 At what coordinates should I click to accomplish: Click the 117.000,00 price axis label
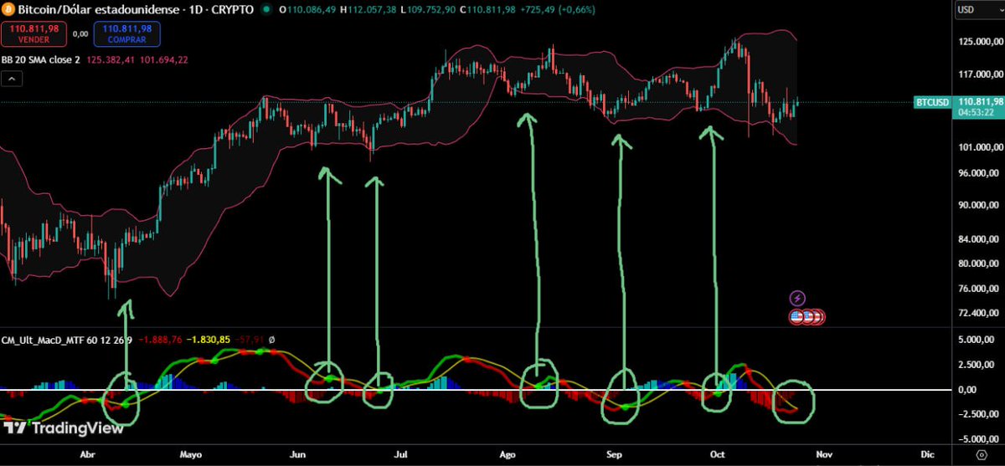tap(980, 74)
